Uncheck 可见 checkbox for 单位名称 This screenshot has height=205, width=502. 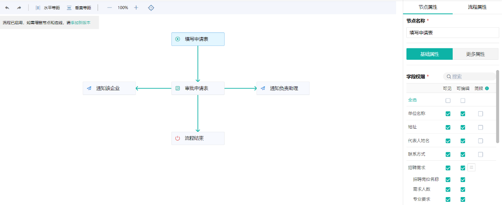coord(448,114)
